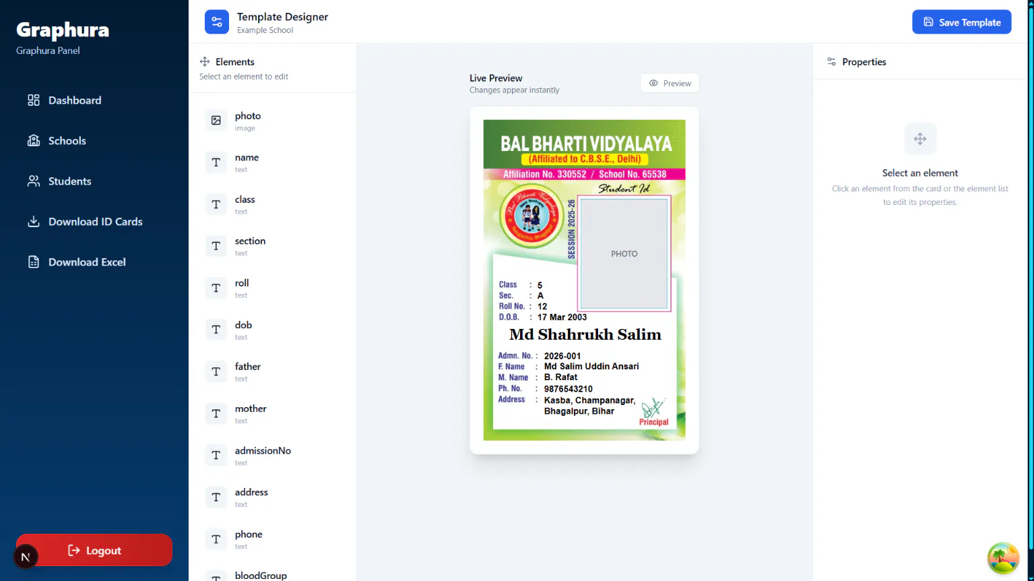
Task: Select the roll text element
Action: point(272,288)
